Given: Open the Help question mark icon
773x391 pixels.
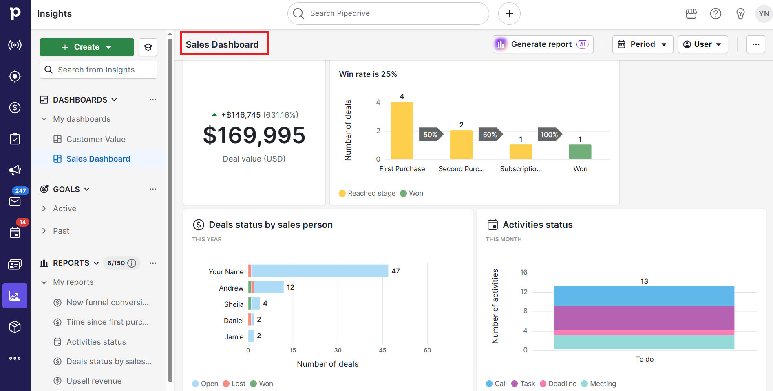Looking at the screenshot, I should 716,13.
